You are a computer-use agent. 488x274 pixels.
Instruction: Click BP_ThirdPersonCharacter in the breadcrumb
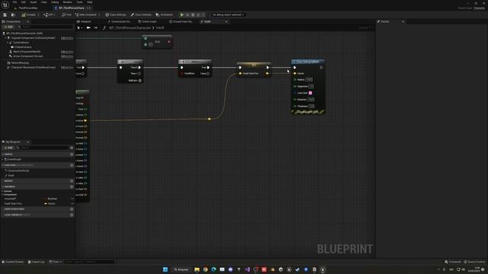pos(130,27)
